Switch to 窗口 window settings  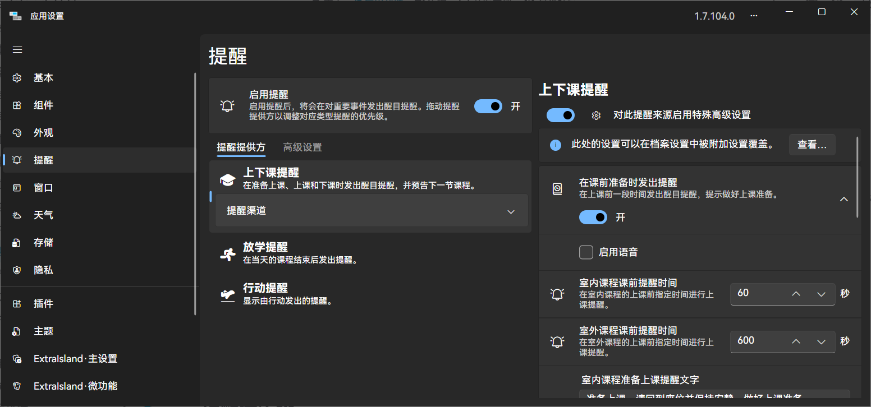tap(43, 187)
